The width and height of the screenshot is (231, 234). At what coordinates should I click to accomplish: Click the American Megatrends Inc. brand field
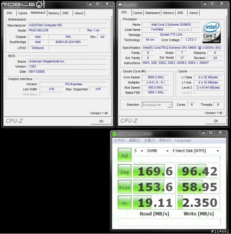coord(67,61)
